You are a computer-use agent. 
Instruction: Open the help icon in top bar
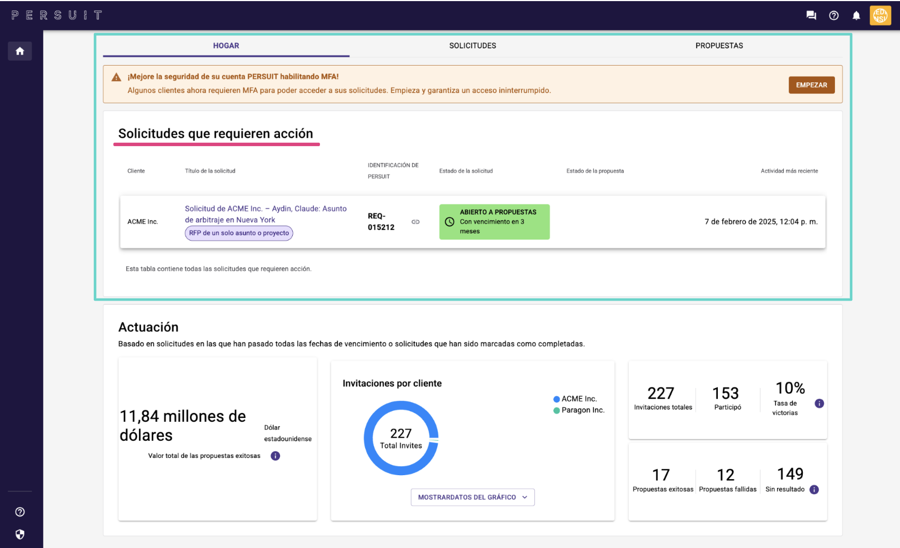[834, 16]
